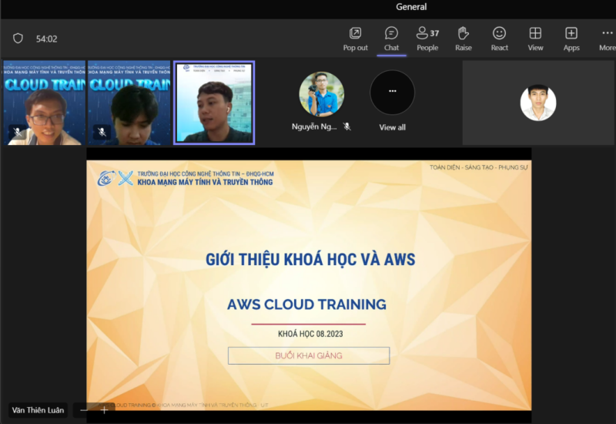Click the mute icon on the glasses participant's tile
This screenshot has width=616, height=424.
tap(17, 132)
